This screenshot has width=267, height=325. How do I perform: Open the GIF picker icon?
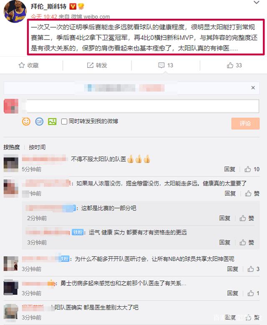(39, 122)
